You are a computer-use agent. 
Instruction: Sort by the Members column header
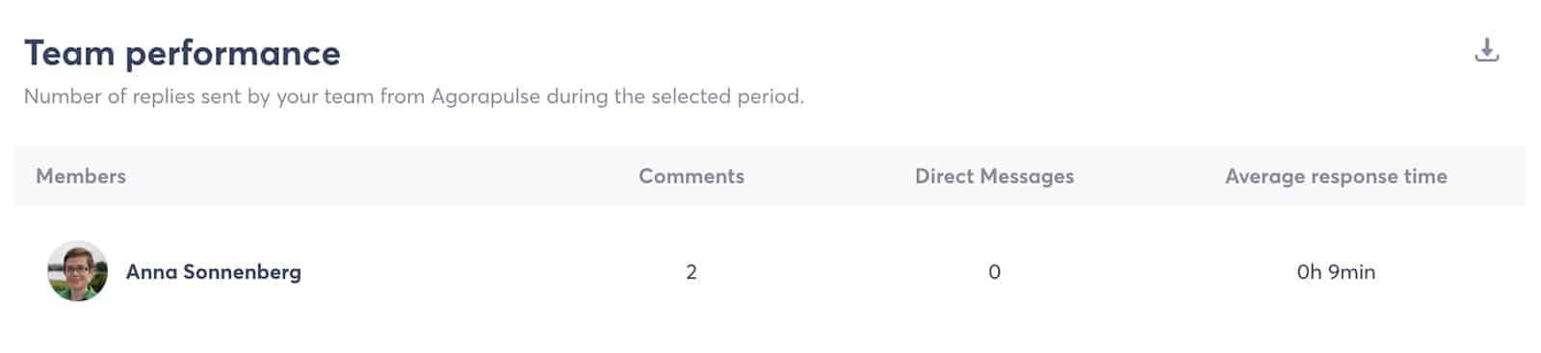[81, 176]
